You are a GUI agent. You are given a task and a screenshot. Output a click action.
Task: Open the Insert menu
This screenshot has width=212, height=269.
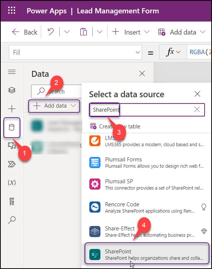pyautogui.click(x=131, y=32)
